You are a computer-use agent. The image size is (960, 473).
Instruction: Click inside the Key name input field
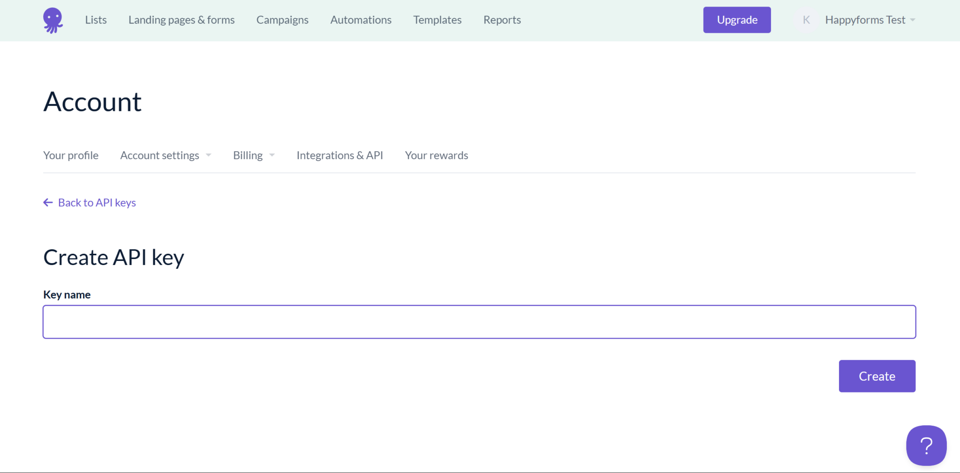tap(479, 321)
